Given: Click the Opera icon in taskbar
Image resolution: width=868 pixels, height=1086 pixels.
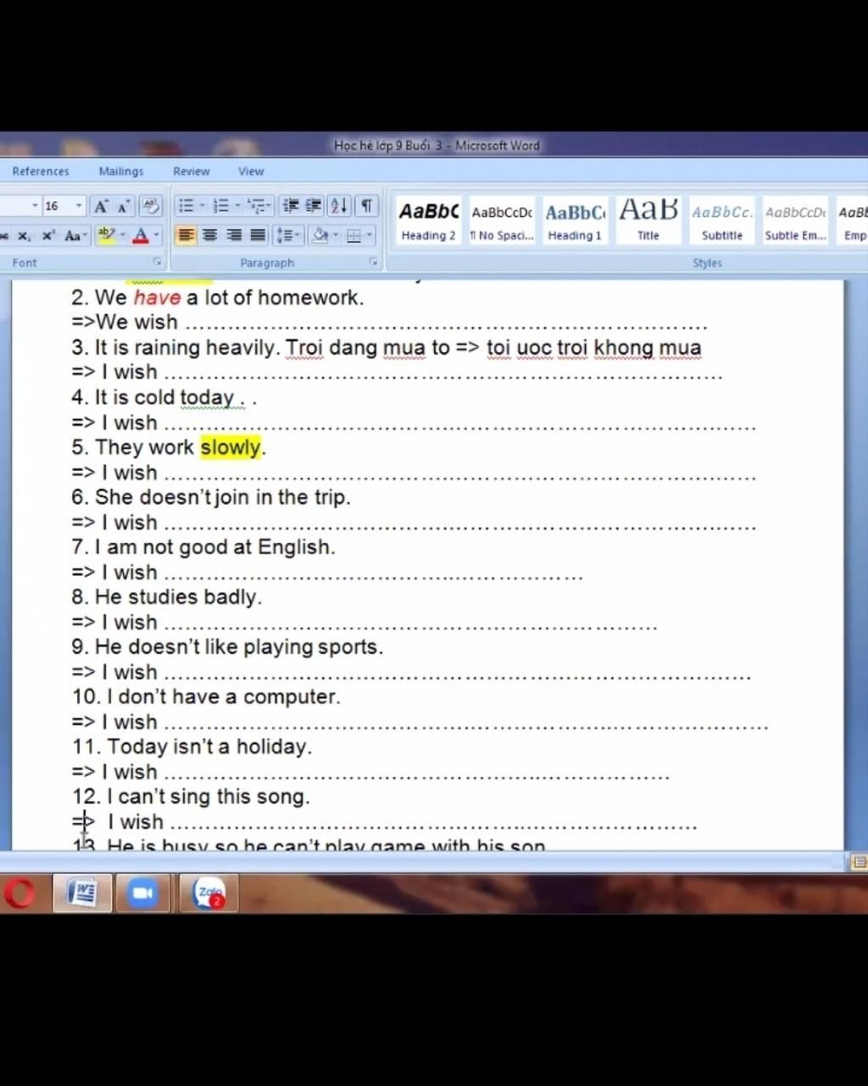Looking at the screenshot, I should coord(20,893).
